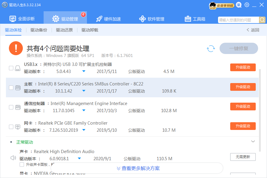The image size is (267, 178).
Task: Click the 共有4个问题需要处理 heading
Action: click(x=58, y=49)
